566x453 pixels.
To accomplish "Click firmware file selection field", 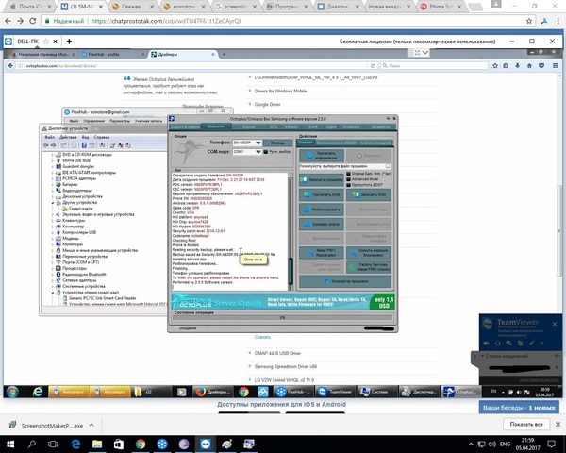I will tap(345, 166).
